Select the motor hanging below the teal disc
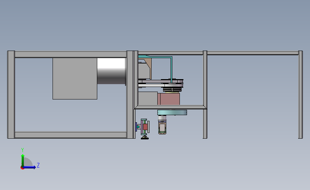The image size is (310, 190). 162,125
